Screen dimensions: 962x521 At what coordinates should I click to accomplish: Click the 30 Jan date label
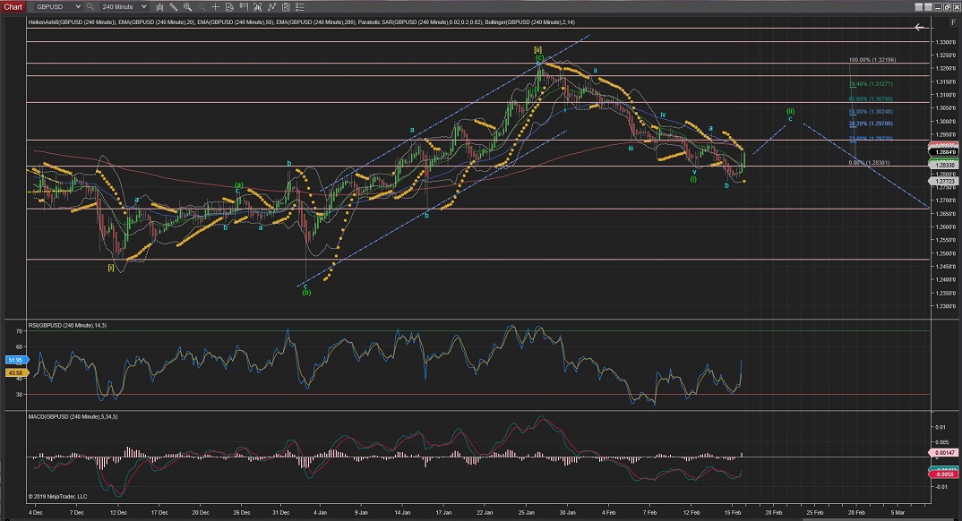click(x=568, y=512)
